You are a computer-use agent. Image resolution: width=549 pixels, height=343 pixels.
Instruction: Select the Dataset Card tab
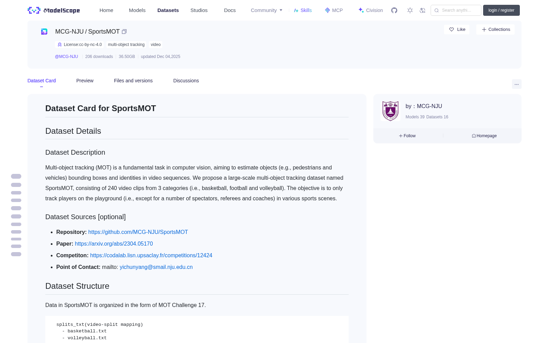pos(42,81)
